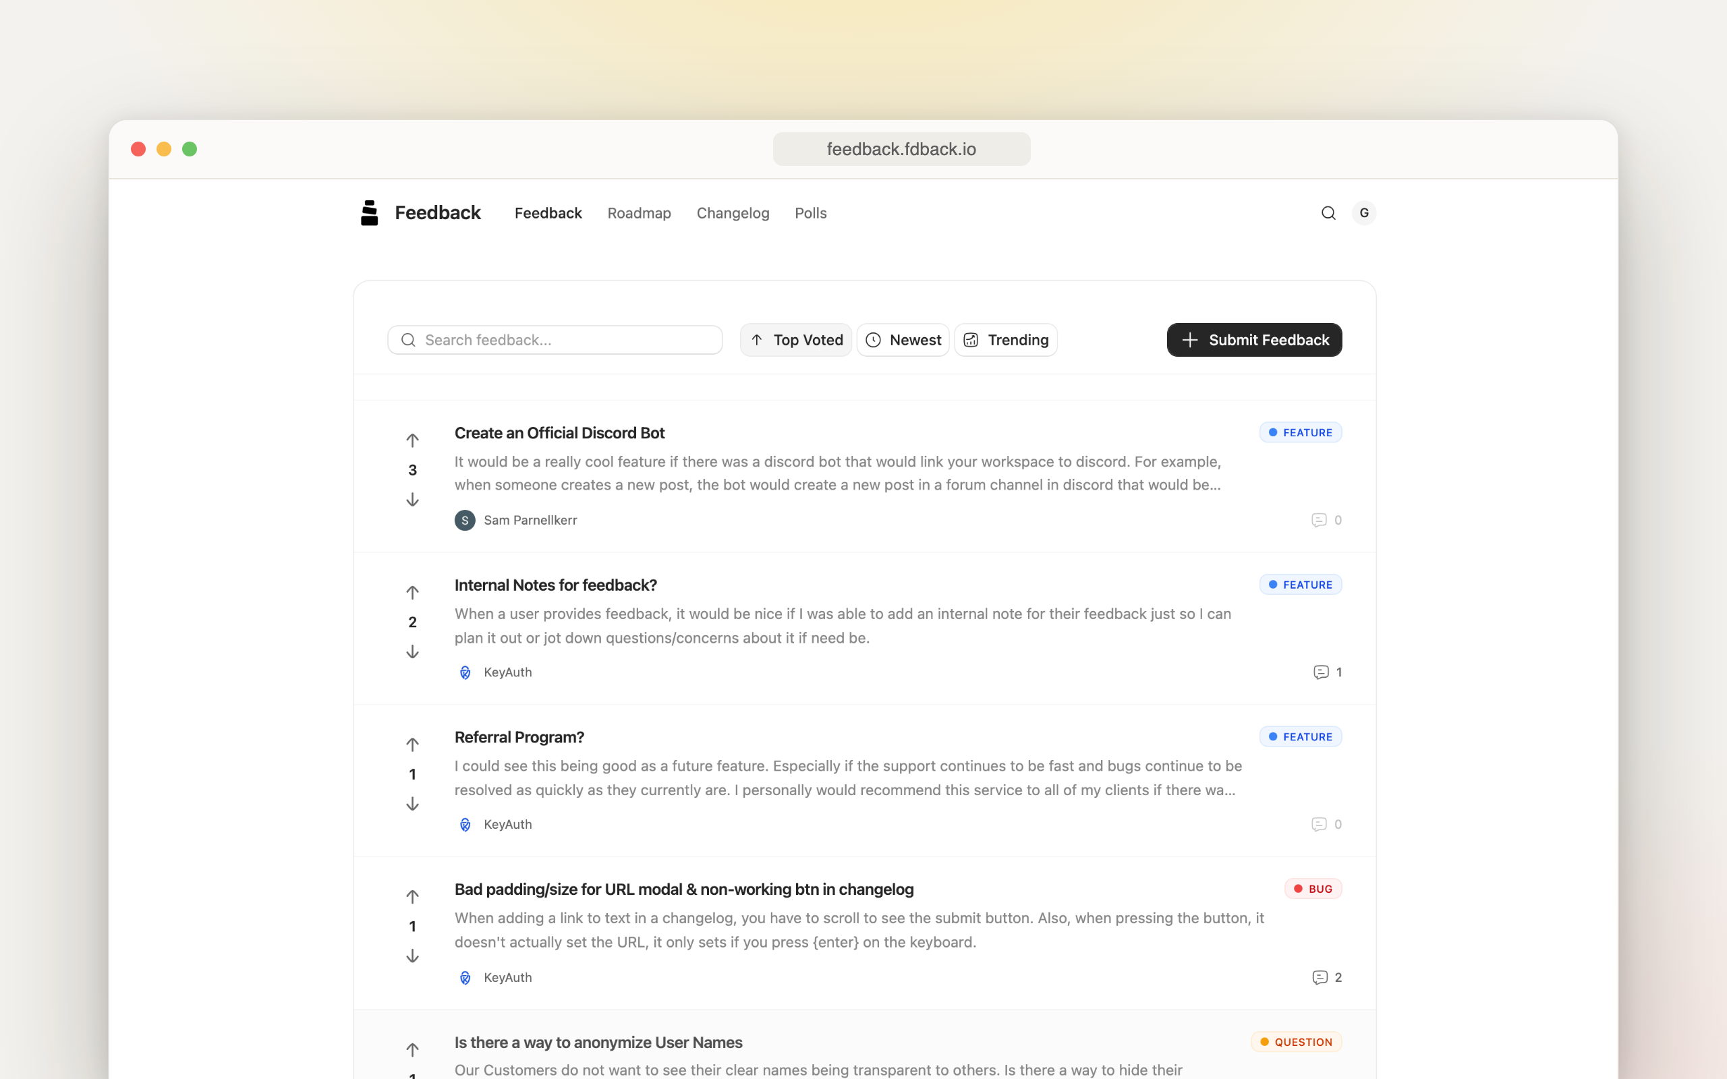1727x1079 pixels.
Task: Click KeyAuth avatar on Internal Notes post
Action: pyautogui.click(x=465, y=672)
